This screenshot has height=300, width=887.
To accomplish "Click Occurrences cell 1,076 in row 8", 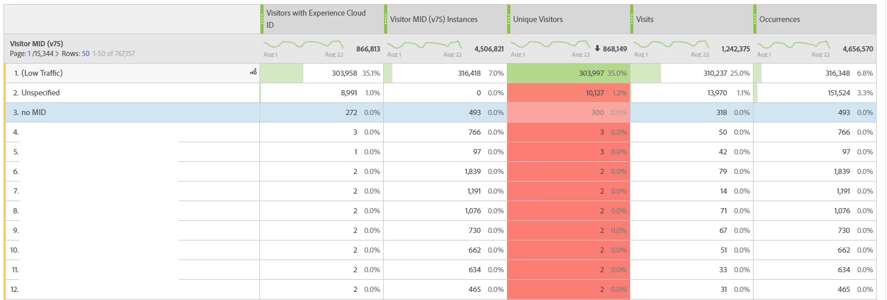I will click(x=816, y=211).
